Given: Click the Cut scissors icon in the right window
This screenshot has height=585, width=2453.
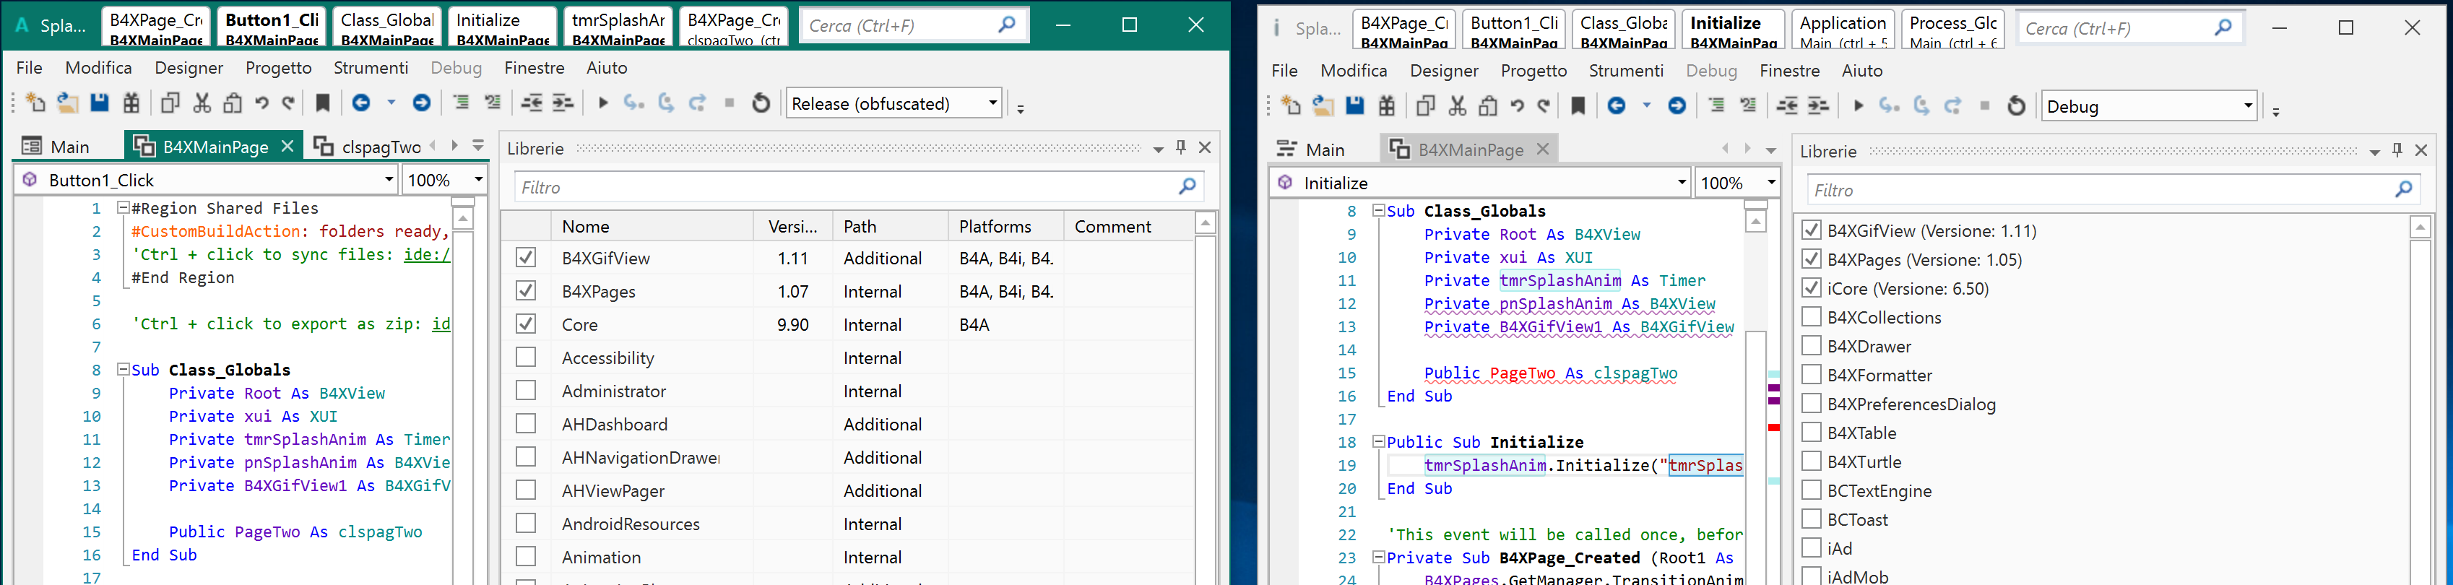Looking at the screenshot, I should tap(1457, 105).
